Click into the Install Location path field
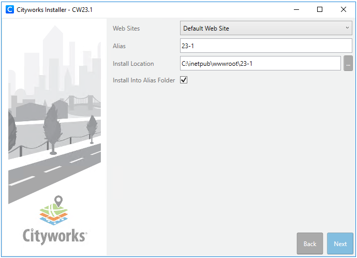 260,64
